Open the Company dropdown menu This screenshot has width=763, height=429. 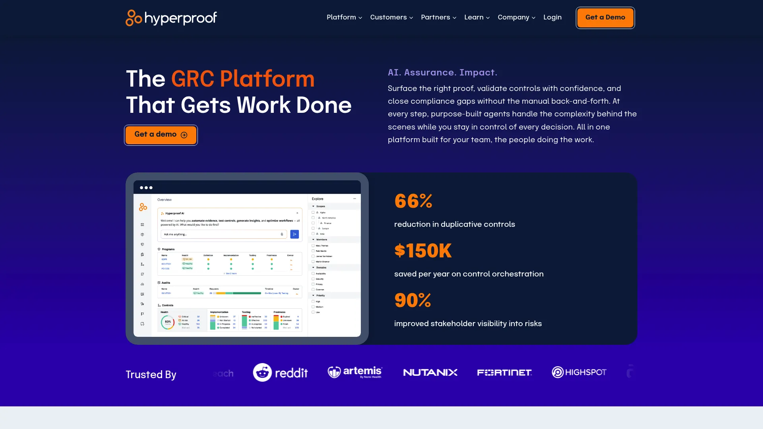tap(517, 17)
